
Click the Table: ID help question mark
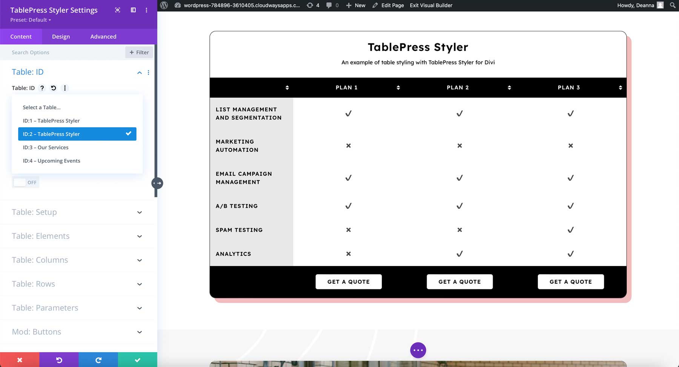42,88
